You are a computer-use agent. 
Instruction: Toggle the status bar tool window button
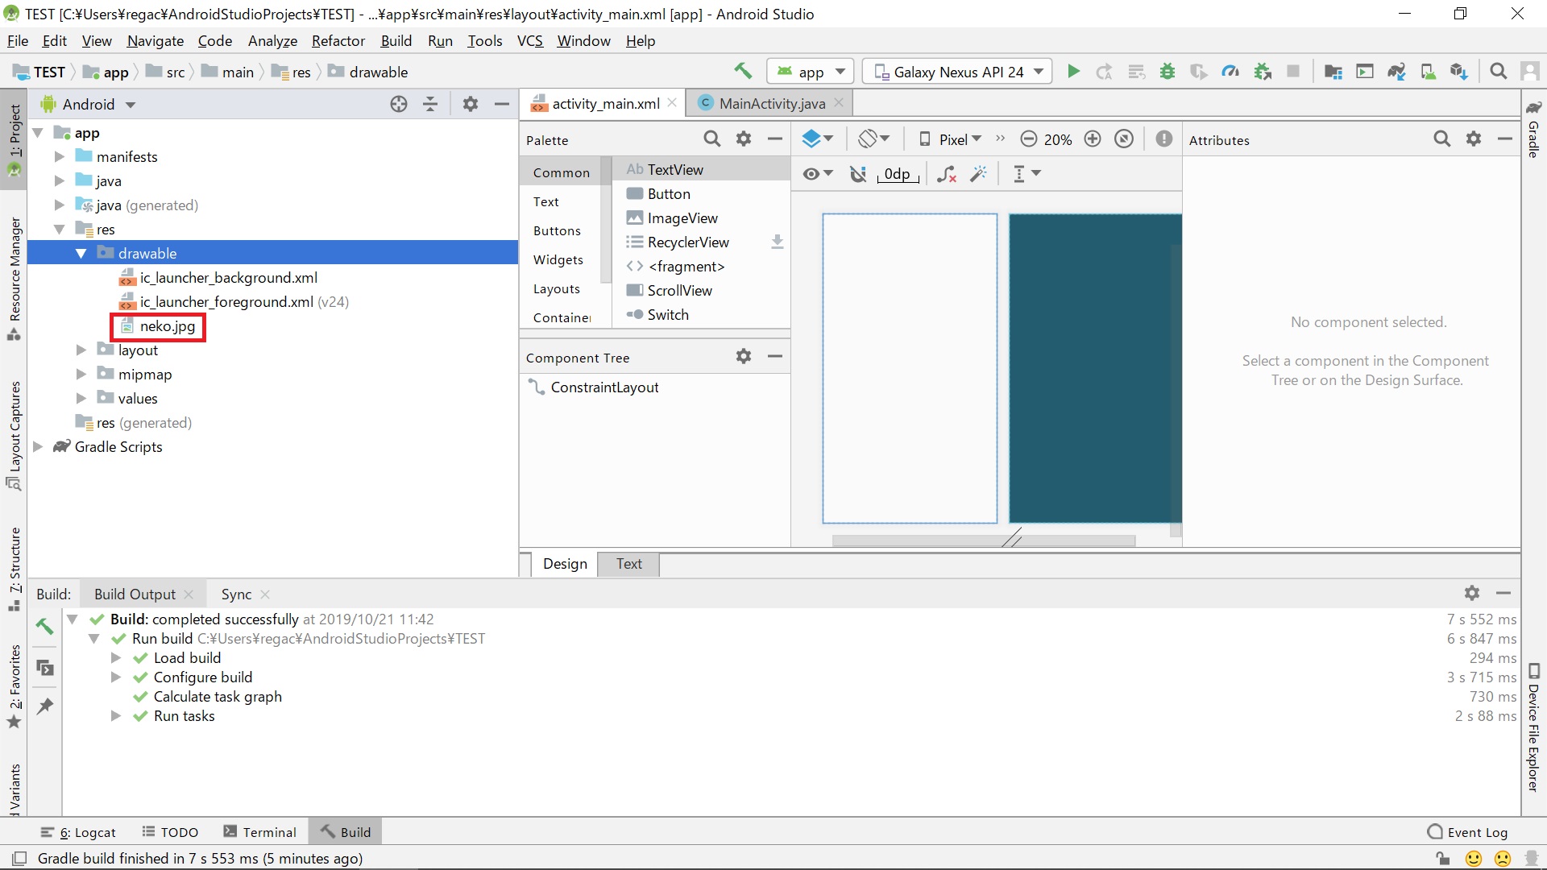[20, 858]
